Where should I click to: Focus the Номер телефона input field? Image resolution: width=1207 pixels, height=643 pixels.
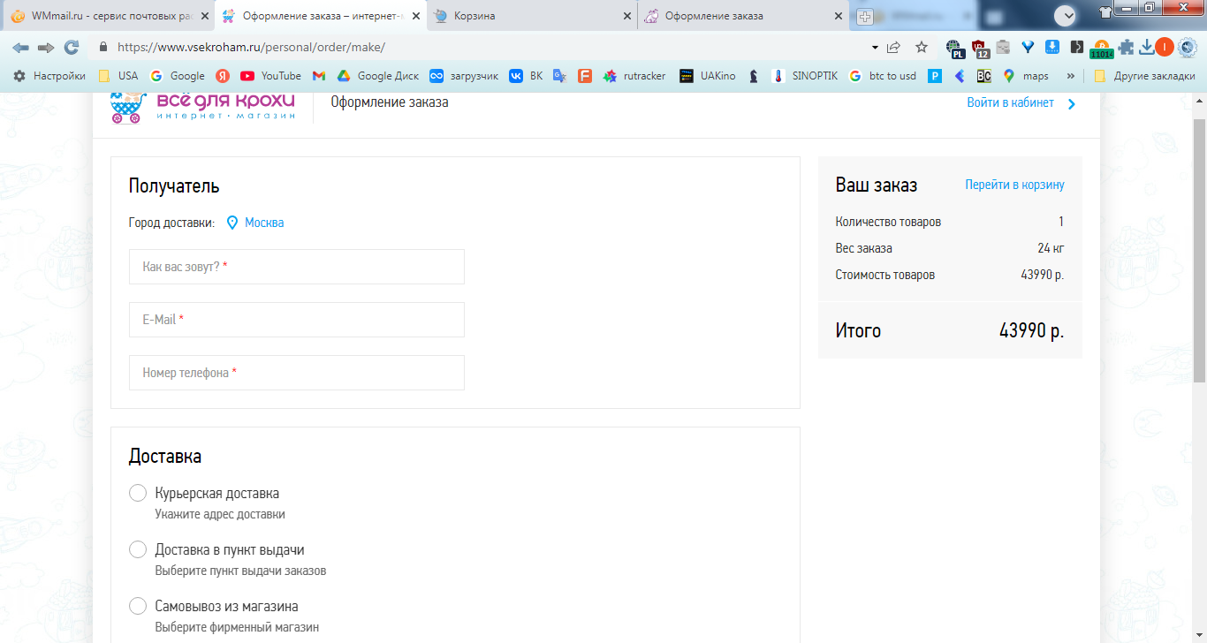tap(297, 373)
